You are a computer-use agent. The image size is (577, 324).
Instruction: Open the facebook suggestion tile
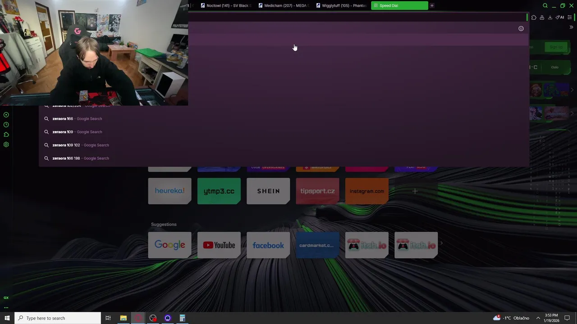pyautogui.click(x=268, y=245)
